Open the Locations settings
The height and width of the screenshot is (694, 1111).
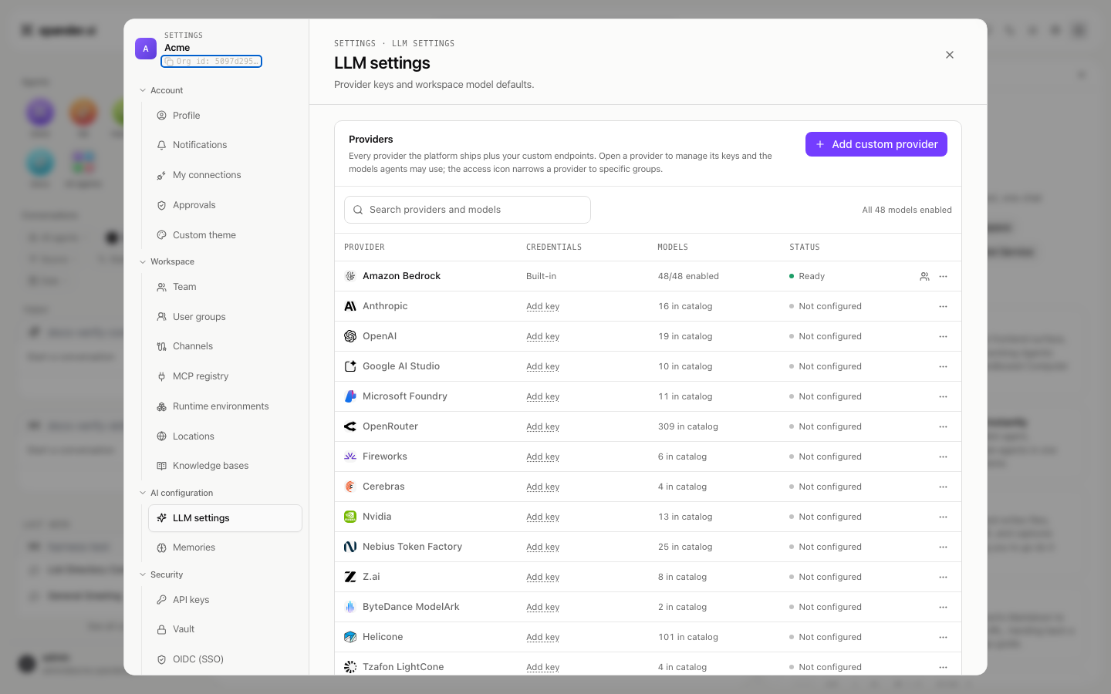(225, 436)
